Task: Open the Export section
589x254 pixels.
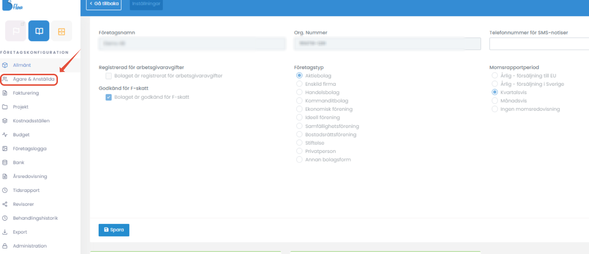Action: (20, 232)
